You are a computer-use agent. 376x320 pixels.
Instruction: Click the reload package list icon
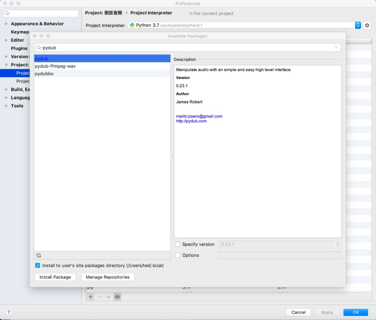point(39,255)
